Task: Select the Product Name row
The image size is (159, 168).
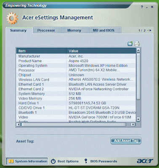Action: pyautogui.click(x=76, y=61)
